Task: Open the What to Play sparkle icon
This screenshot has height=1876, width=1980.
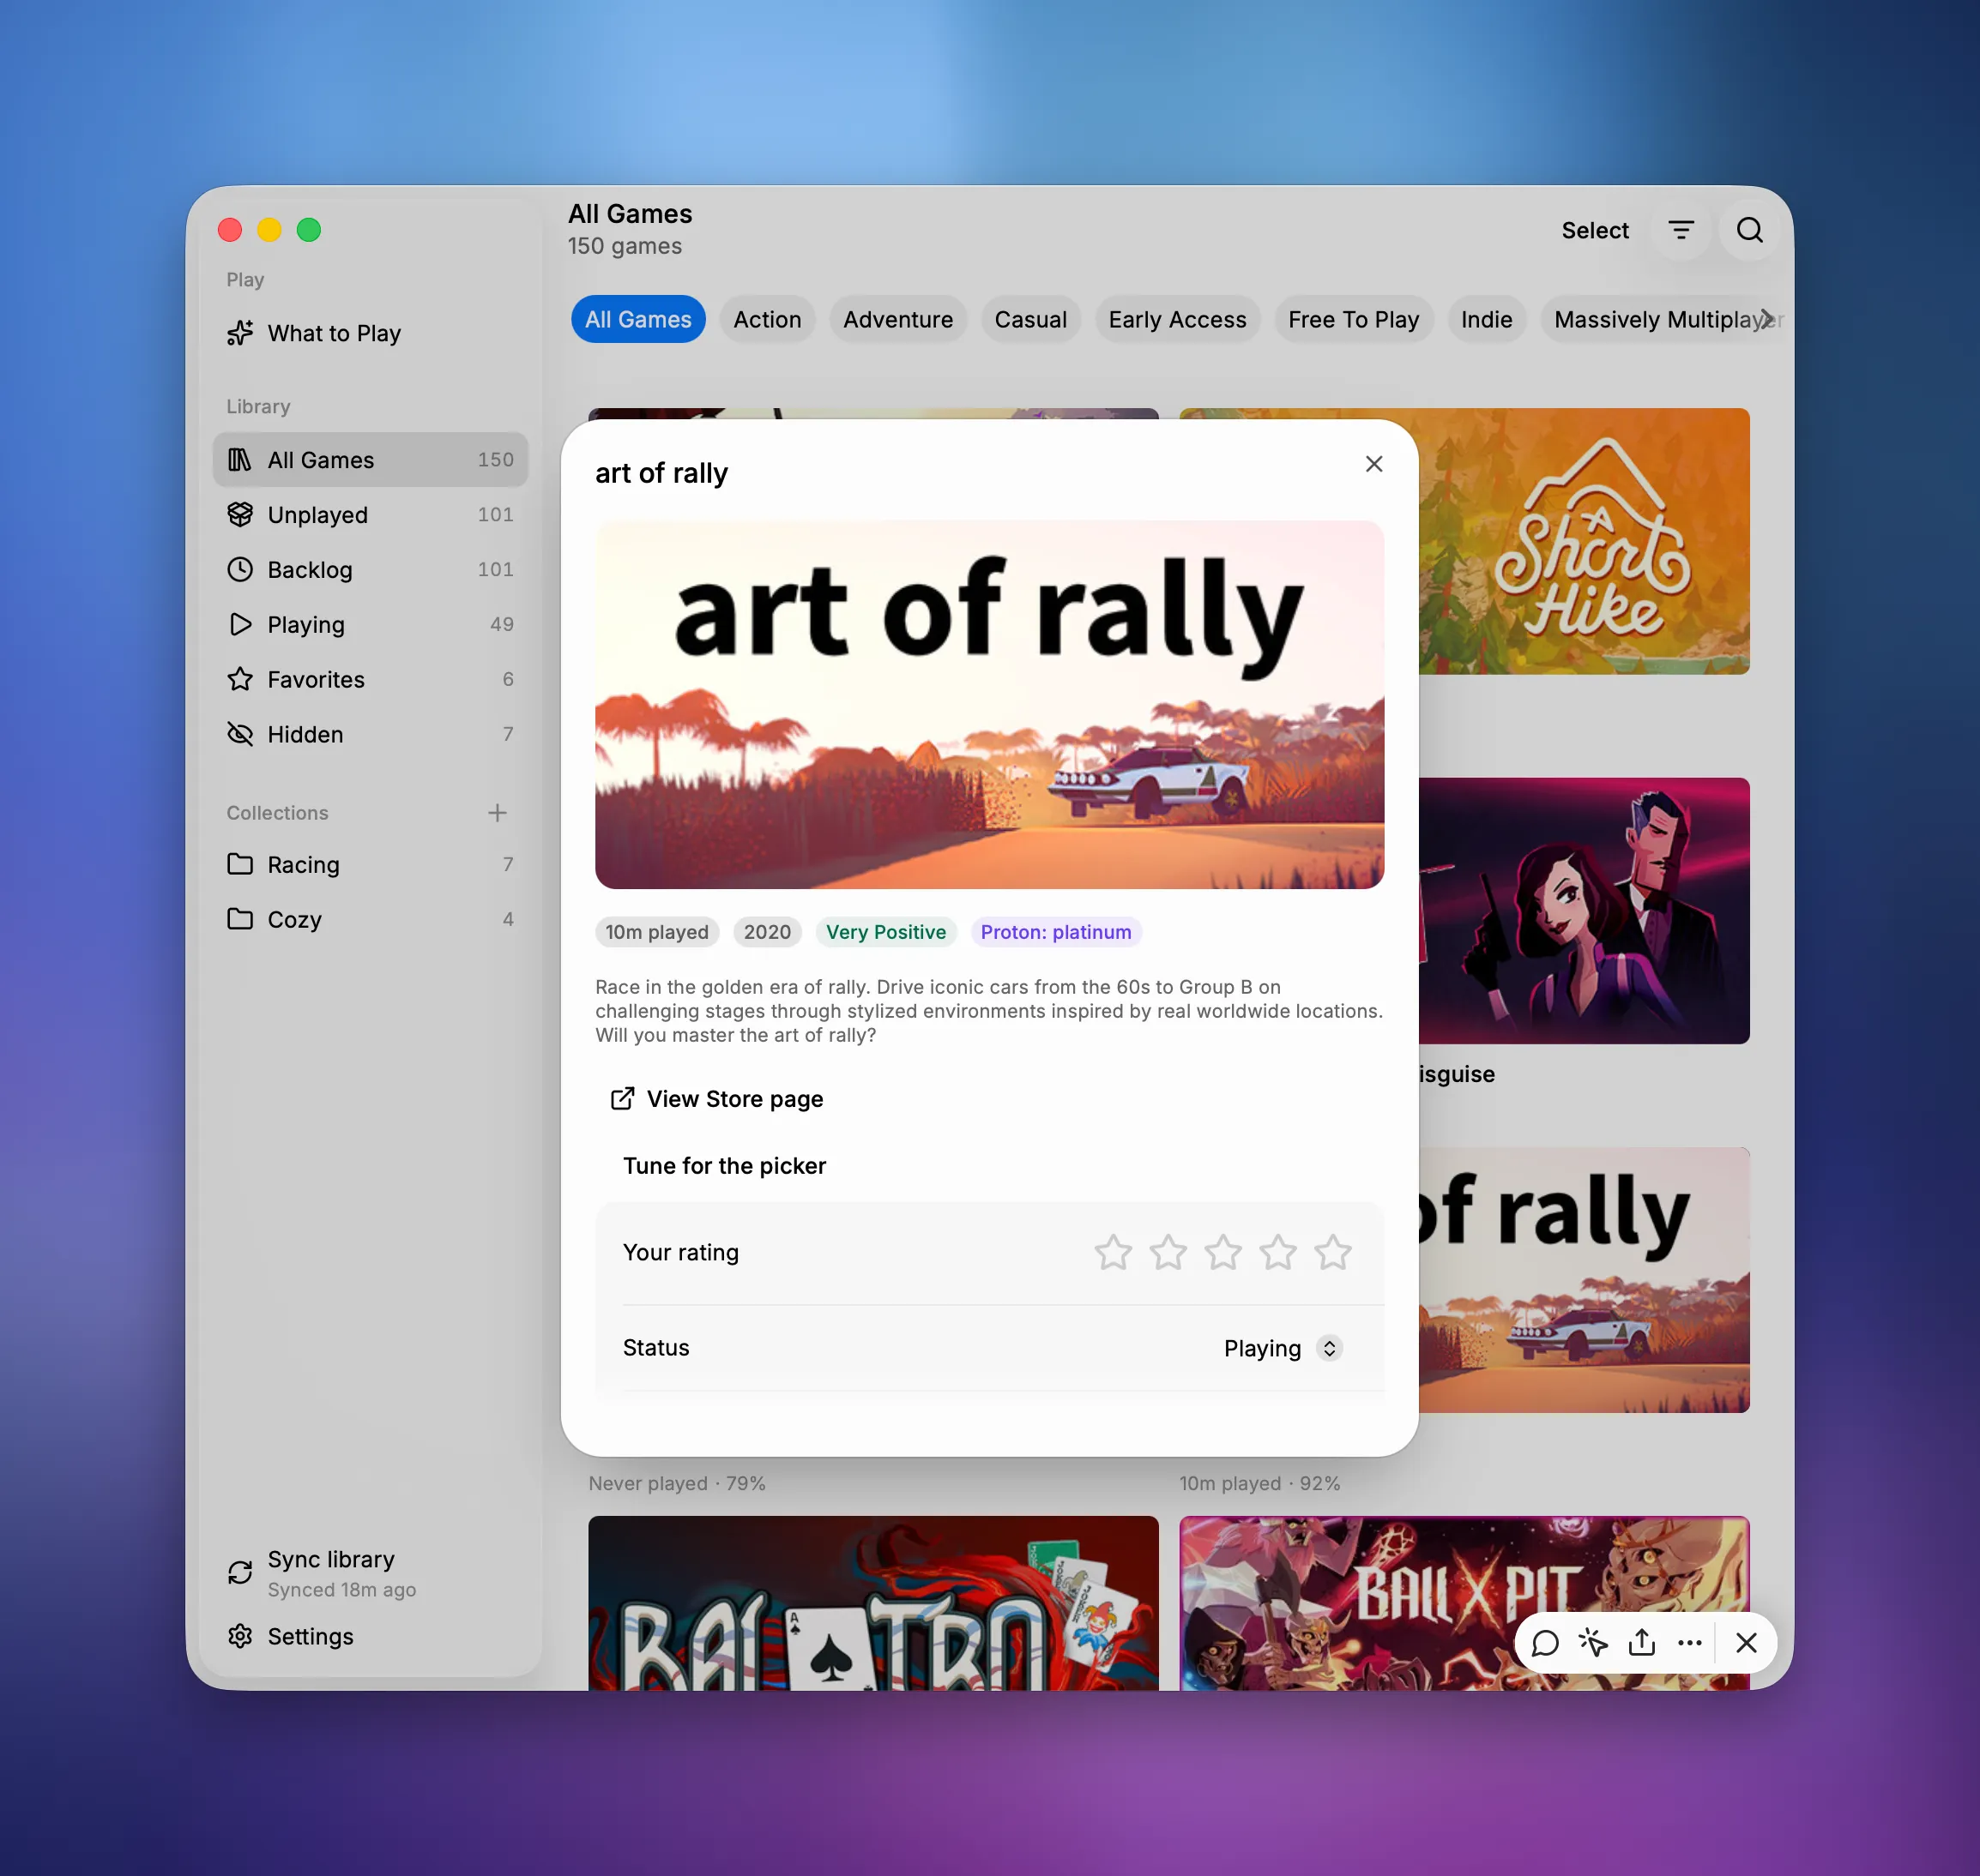Action: point(240,333)
